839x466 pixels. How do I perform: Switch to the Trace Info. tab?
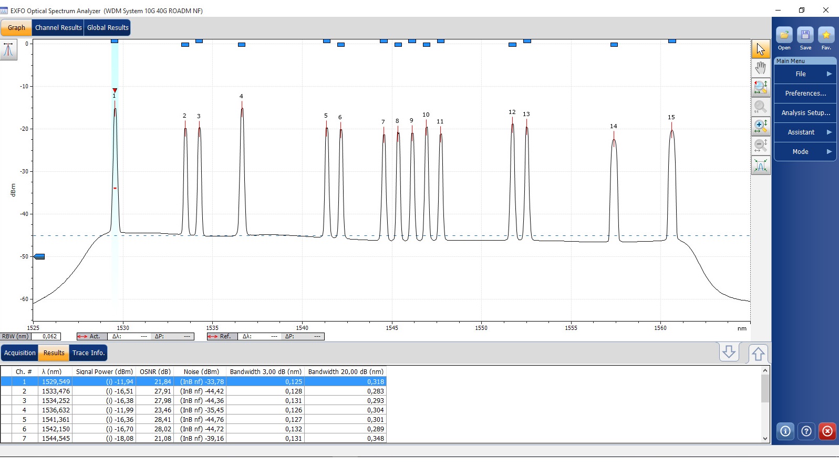88,353
